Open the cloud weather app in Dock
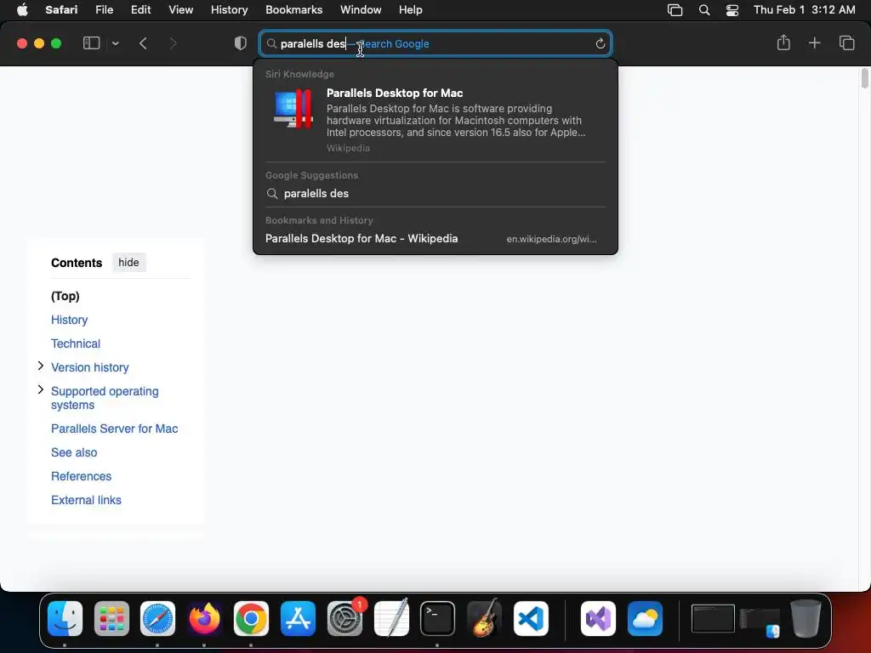871x653 pixels. tap(645, 619)
